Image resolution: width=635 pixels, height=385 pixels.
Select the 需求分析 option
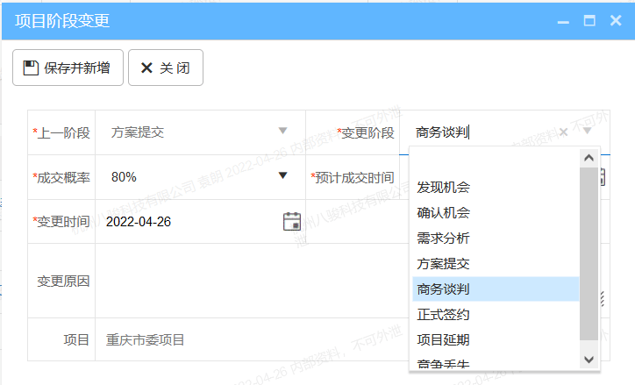pyautogui.click(x=443, y=239)
